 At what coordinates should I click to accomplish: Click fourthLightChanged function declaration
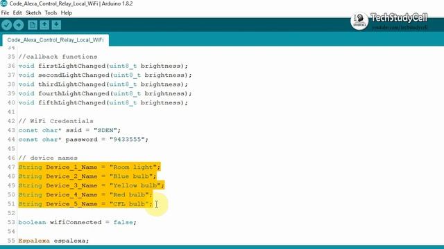pyautogui.click(x=105, y=93)
